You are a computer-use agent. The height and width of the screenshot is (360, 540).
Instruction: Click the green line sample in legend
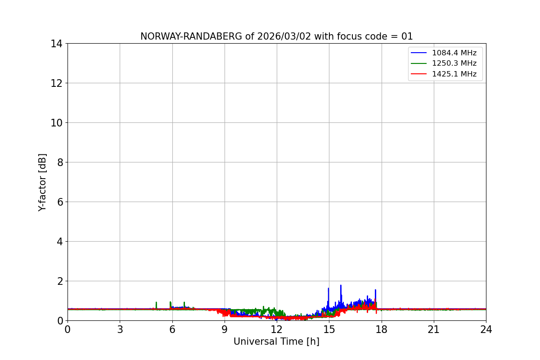tap(419, 63)
